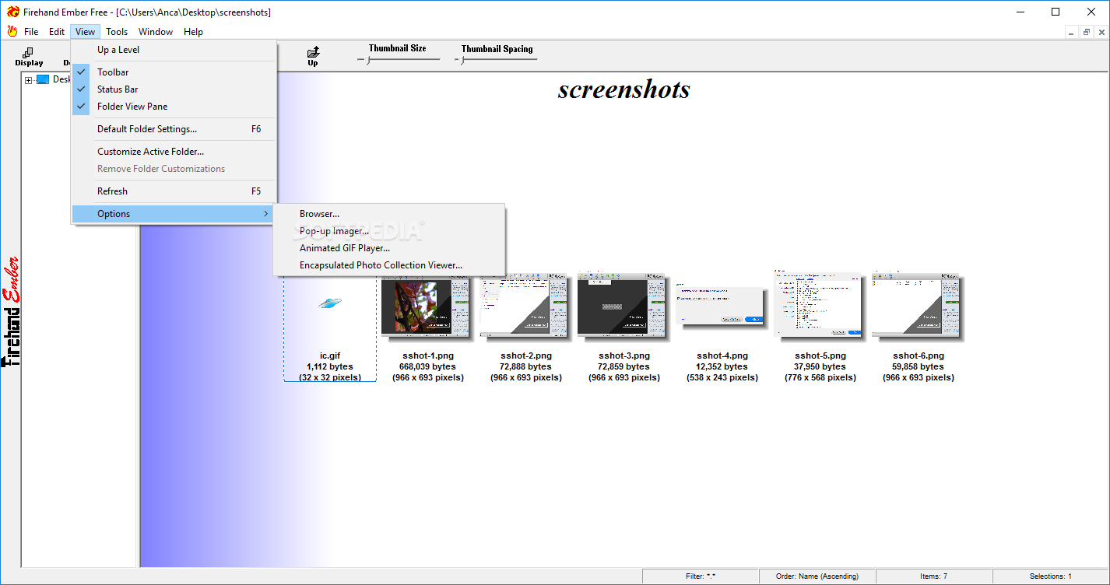Close the inner document window
The image size is (1110, 585).
pos(1101,32)
